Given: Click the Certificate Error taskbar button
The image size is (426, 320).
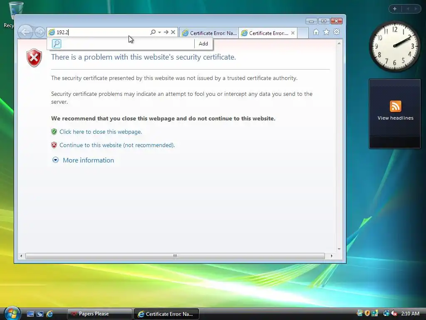Looking at the screenshot, I should 166,314.
